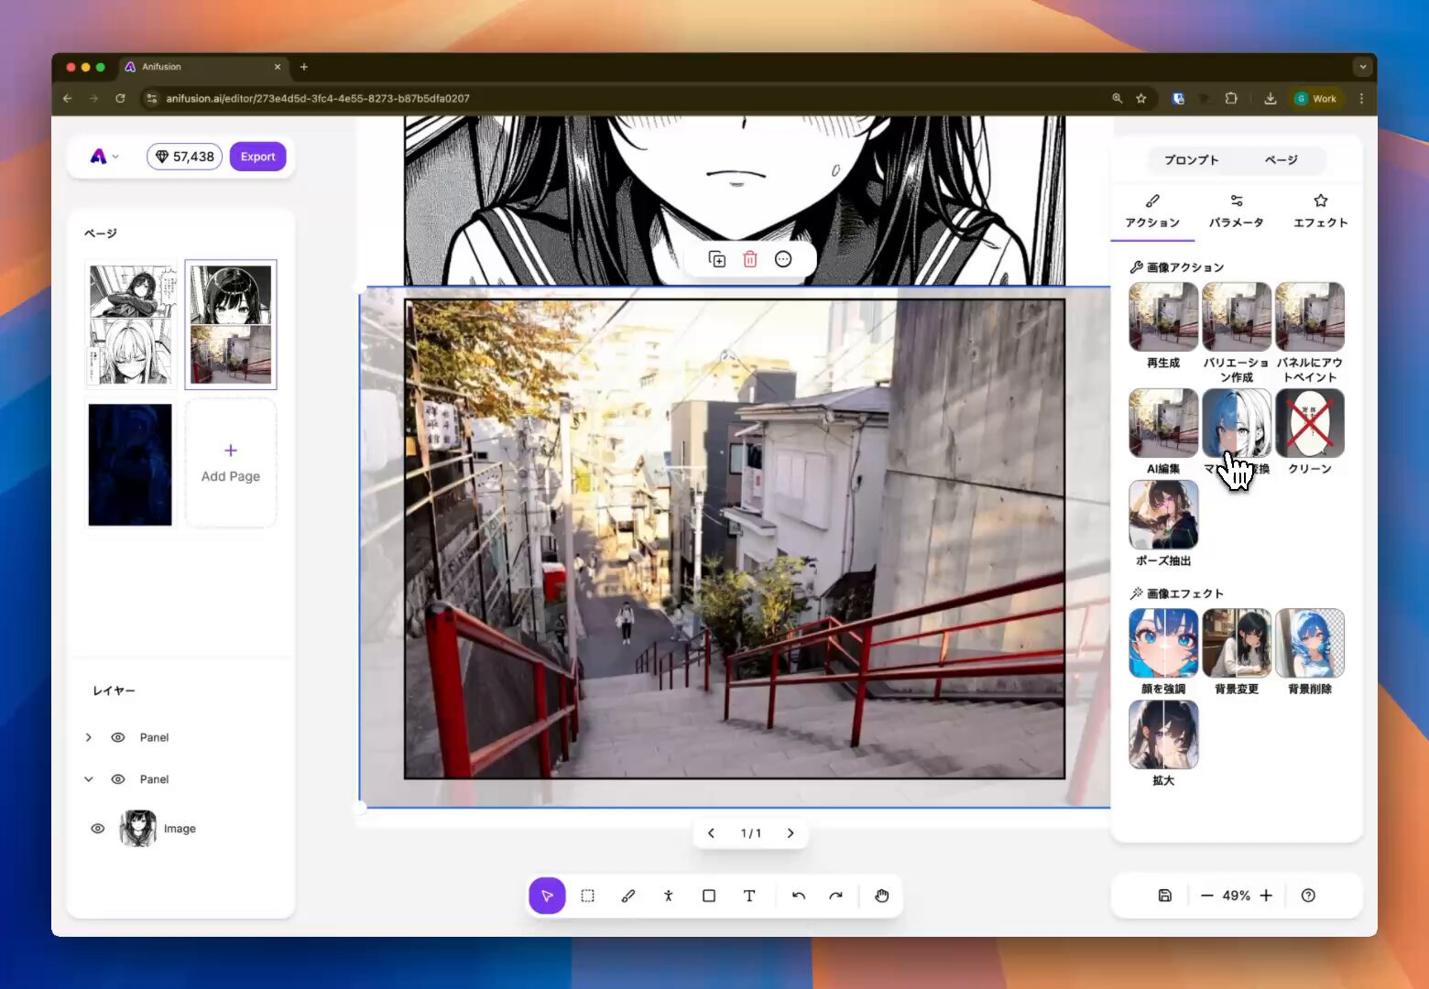The width and height of the screenshot is (1429, 989).
Task: Toggle visibility of the first Panel layer
Action: pos(118,737)
